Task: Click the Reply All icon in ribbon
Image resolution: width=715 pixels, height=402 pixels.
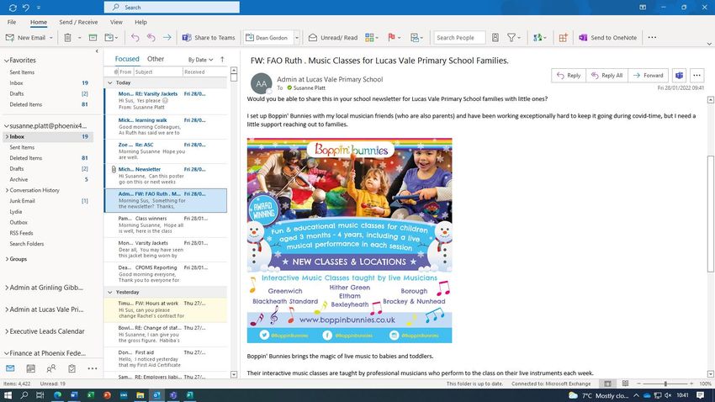Action: [x=151, y=38]
